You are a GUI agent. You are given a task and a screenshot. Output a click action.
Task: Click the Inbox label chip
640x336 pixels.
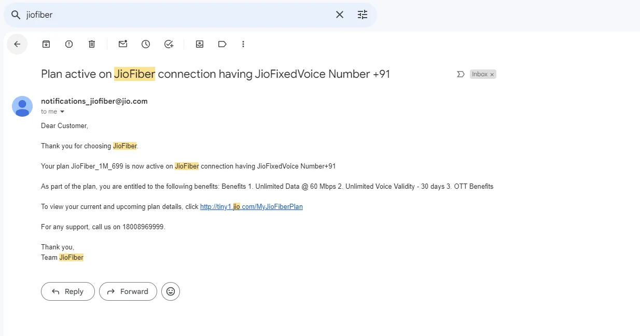(480, 74)
